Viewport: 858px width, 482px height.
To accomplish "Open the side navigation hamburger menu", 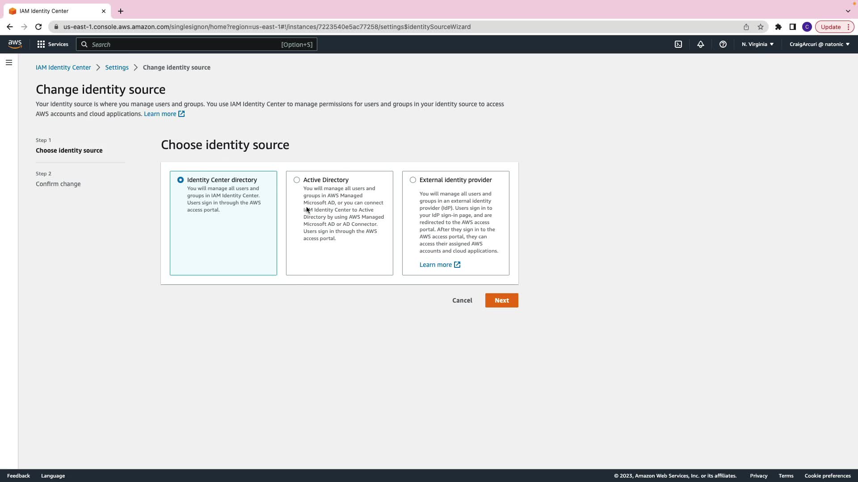I will [x=9, y=62].
